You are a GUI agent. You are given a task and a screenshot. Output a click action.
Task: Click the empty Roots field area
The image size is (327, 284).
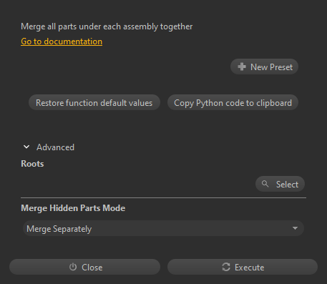(x=137, y=184)
